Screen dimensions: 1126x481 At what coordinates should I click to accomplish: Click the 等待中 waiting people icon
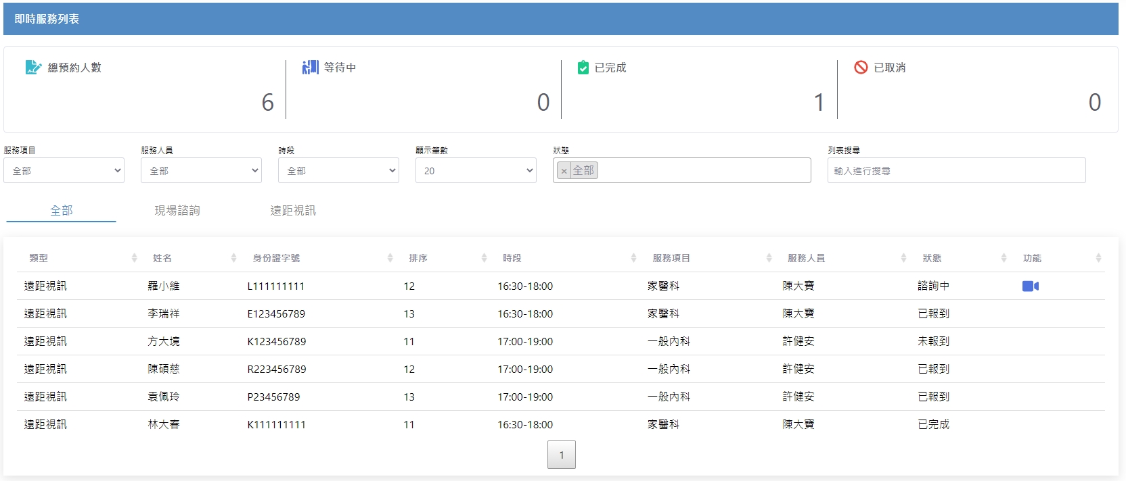[x=310, y=67]
